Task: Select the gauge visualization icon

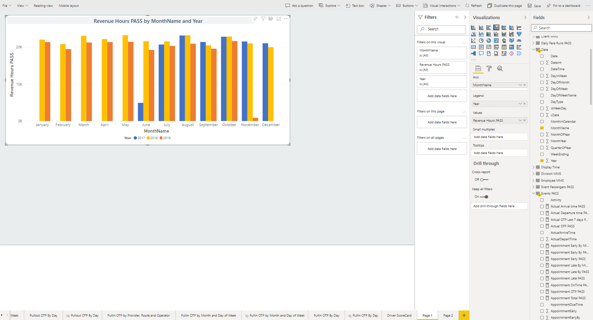Action: [x=519, y=40]
